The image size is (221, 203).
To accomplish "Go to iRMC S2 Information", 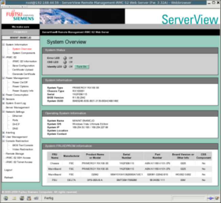I will [24, 61].
